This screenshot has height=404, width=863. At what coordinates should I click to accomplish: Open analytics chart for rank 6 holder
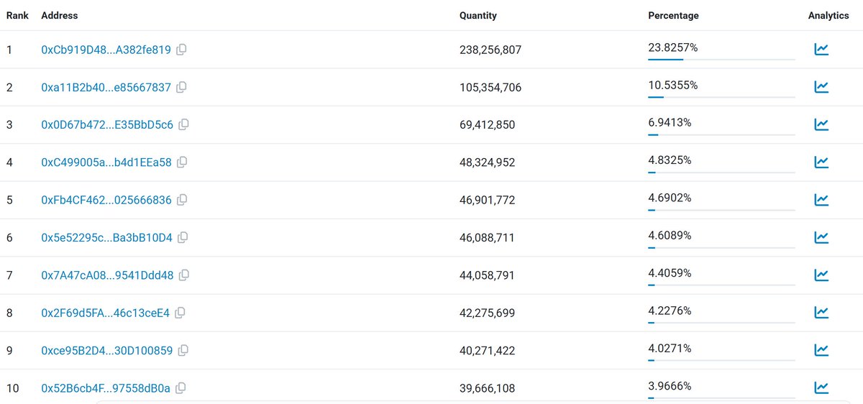coord(821,237)
